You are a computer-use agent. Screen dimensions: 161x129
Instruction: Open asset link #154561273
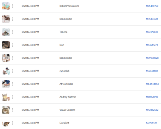[x=152, y=45]
